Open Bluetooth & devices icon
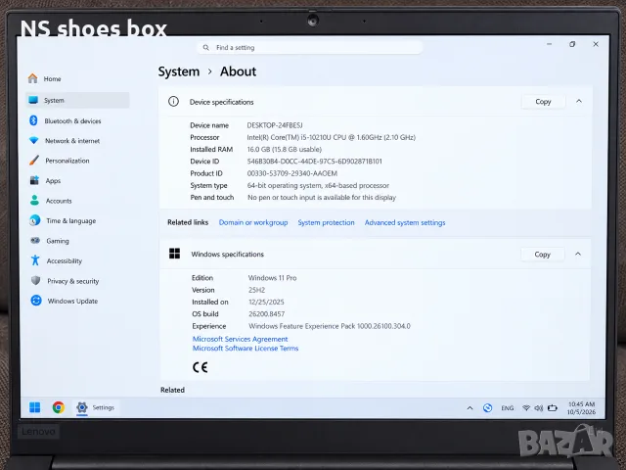626x470 pixels. pyautogui.click(x=33, y=120)
